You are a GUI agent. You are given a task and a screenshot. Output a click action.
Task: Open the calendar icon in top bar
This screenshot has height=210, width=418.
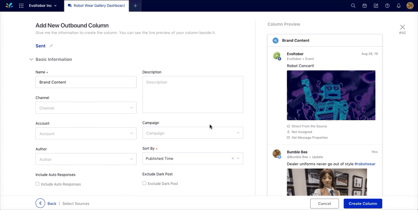[x=364, y=6]
